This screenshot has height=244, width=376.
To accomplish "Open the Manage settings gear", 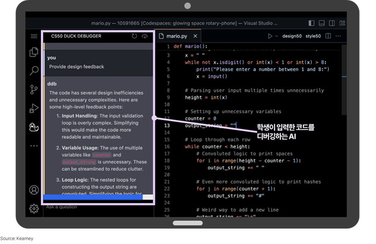I will click(34, 208).
